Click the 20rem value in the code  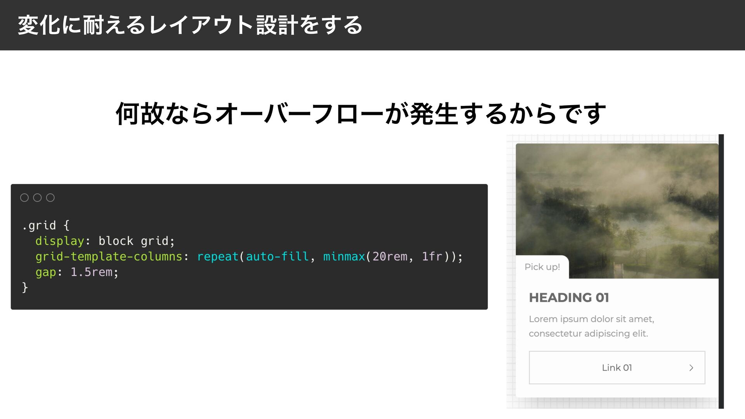pos(390,256)
